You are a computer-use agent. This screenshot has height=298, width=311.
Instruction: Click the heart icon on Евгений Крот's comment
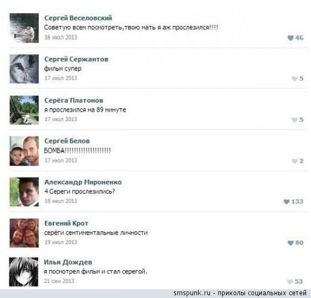(290, 243)
